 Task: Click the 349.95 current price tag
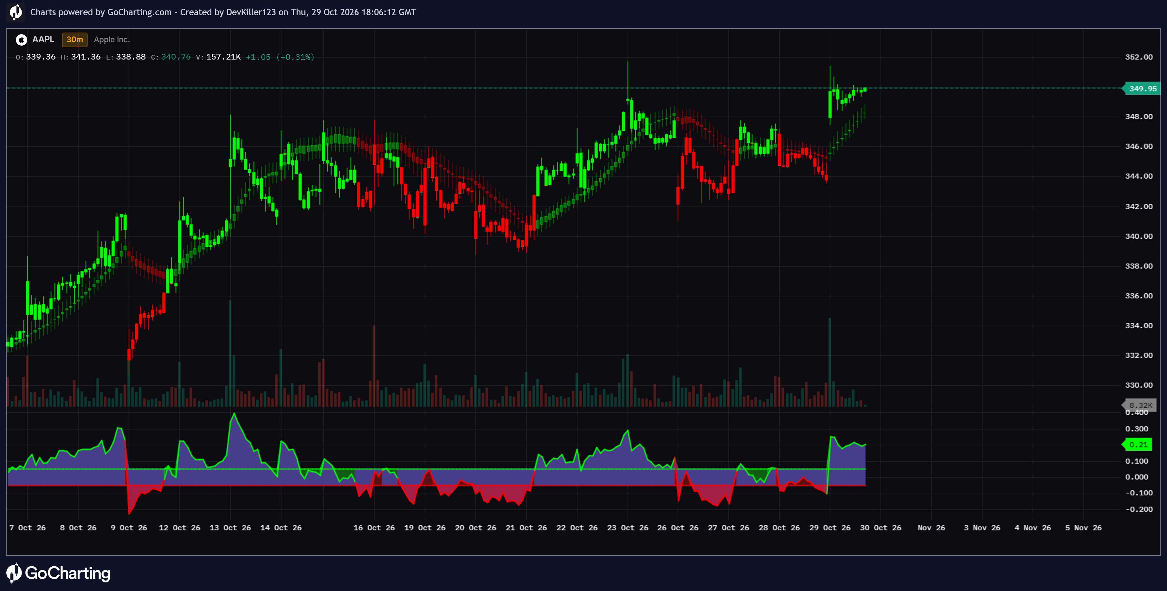click(1142, 88)
